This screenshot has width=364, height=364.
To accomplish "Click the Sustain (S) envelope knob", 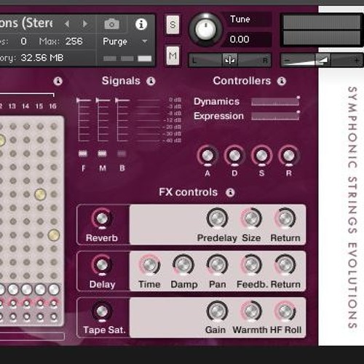I will [261, 156].
